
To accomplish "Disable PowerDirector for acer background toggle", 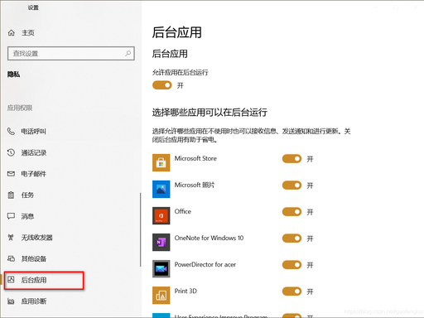I will point(291,265).
